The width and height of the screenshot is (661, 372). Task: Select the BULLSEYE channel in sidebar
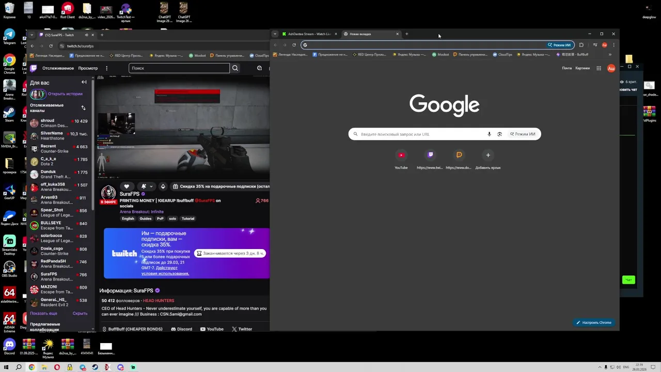[59, 225]
